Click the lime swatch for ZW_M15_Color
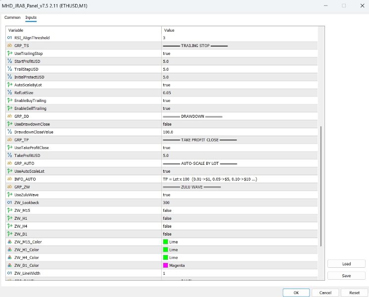The height and width of the screenshot is (297, 369). coord(165,242)
